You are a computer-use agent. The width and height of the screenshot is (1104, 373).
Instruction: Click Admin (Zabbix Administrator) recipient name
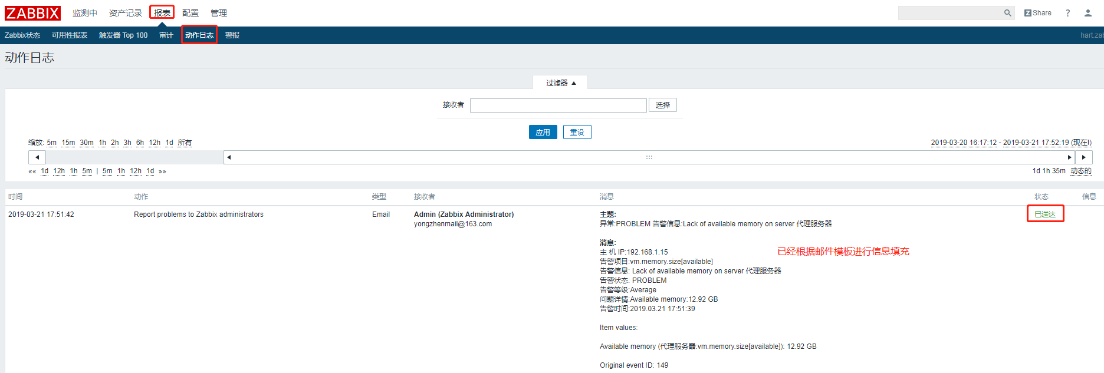point(464,214)
